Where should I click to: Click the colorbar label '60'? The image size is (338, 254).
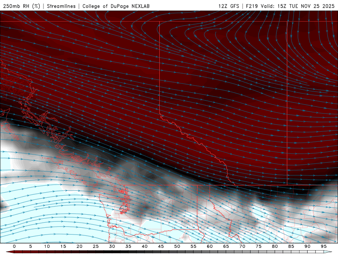click(x=210, y=246)
